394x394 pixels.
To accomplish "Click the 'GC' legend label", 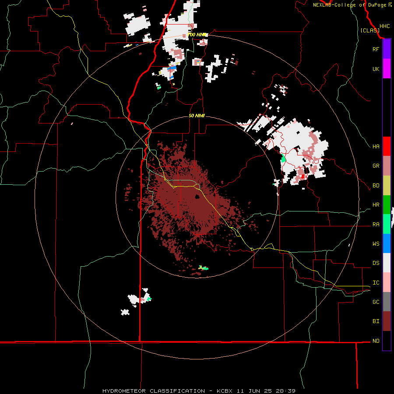I will pos(376,302).
